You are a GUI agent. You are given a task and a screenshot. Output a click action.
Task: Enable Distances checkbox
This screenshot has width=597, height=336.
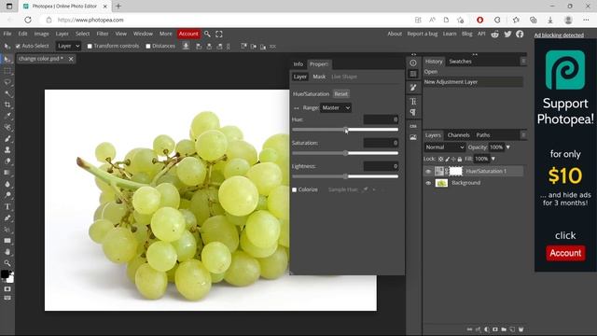tap(148, 46)
